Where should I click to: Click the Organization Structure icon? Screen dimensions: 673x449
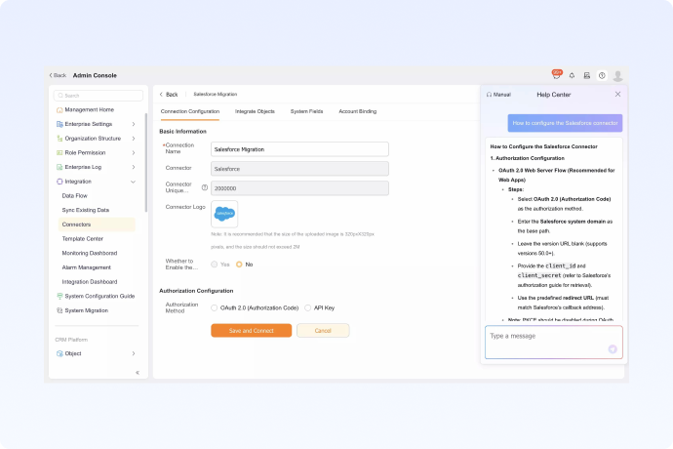(59, 139)
